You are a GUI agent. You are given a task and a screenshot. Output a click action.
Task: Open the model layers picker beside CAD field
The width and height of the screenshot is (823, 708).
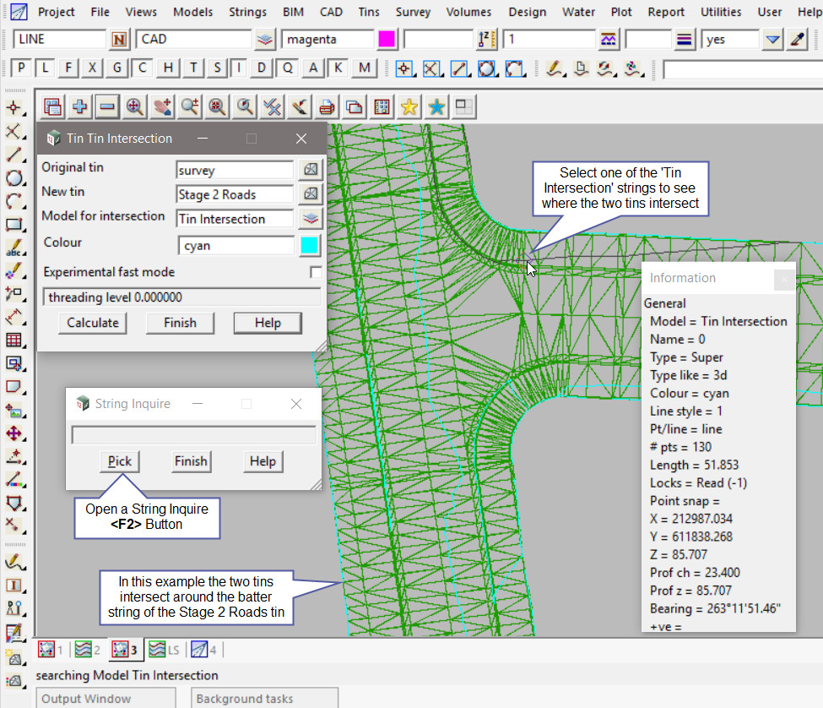coord(265,40)
